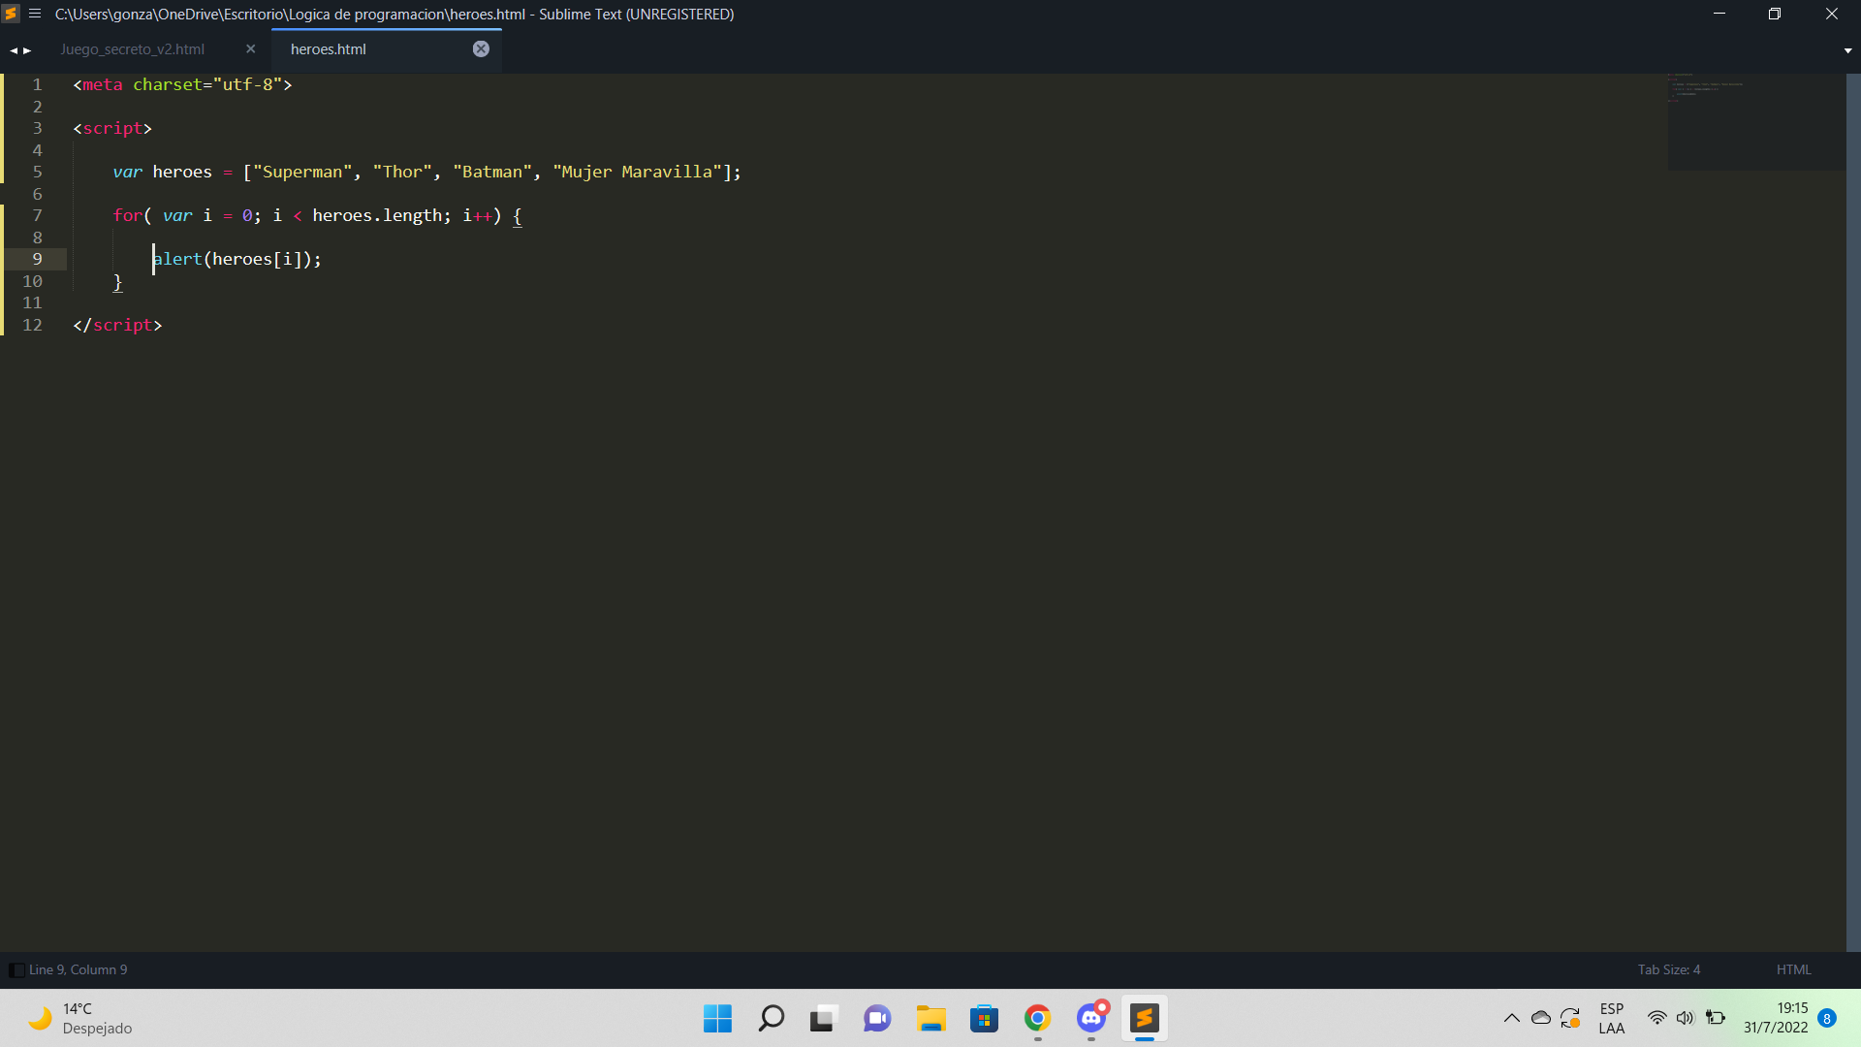Open Wi-Fi network settings in tray

(x=1657, y=1018)
